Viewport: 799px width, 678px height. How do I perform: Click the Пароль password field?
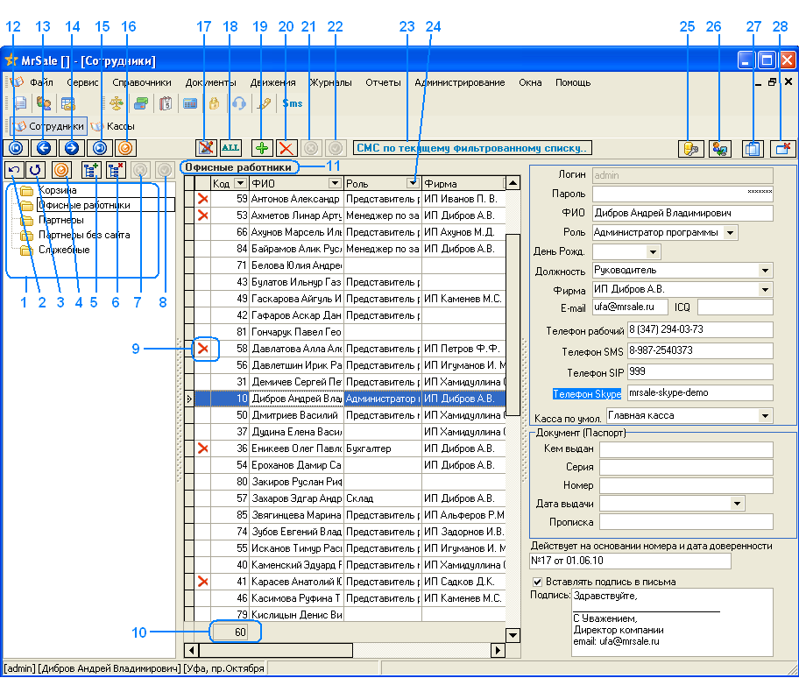tap(682, 194)
